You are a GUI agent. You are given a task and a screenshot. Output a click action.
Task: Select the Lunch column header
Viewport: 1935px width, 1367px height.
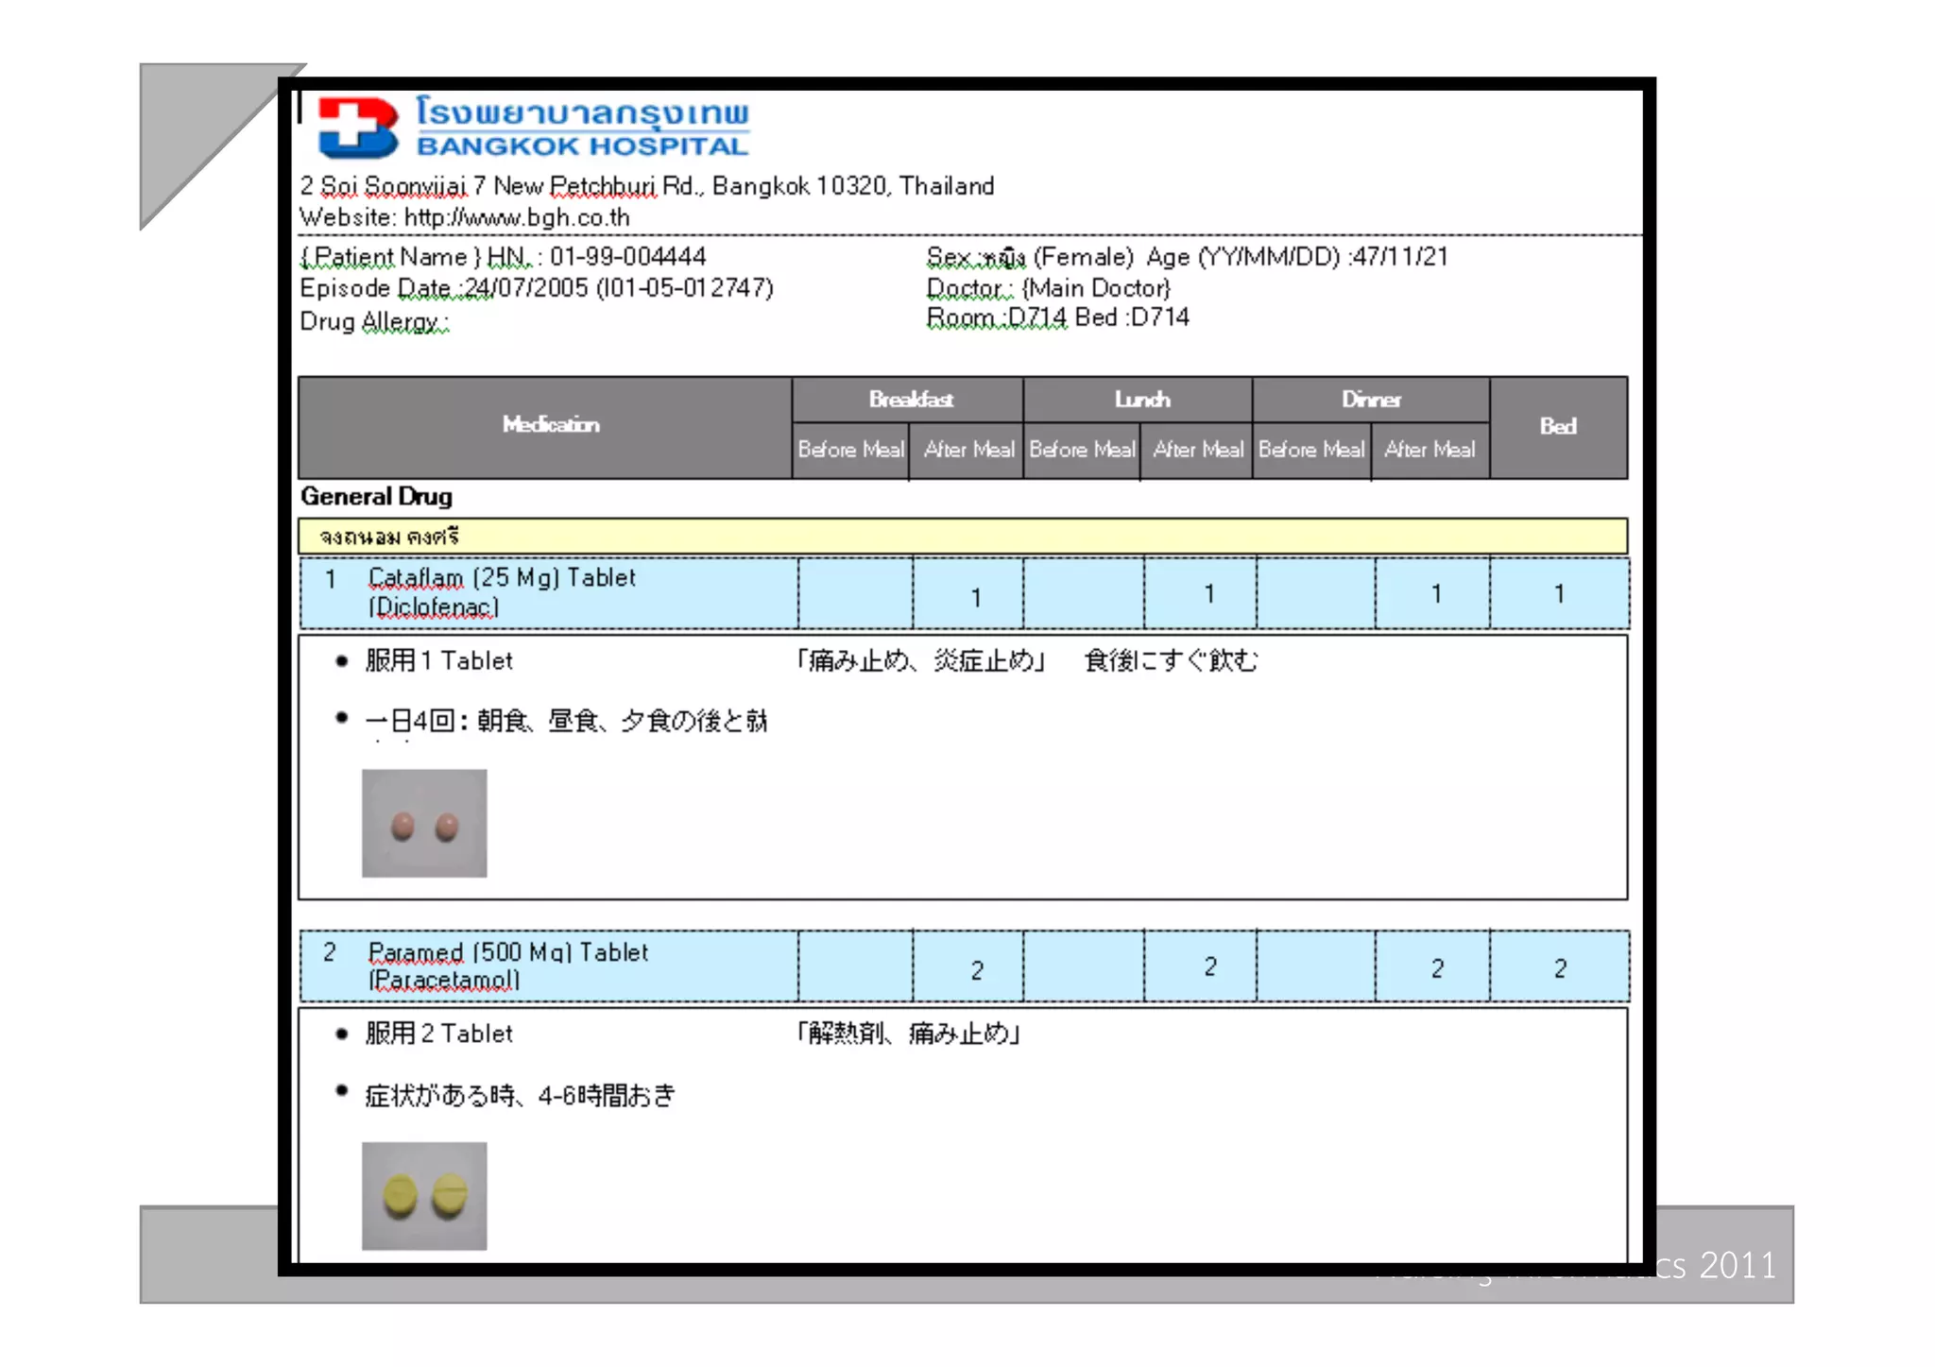[1141, 400]
